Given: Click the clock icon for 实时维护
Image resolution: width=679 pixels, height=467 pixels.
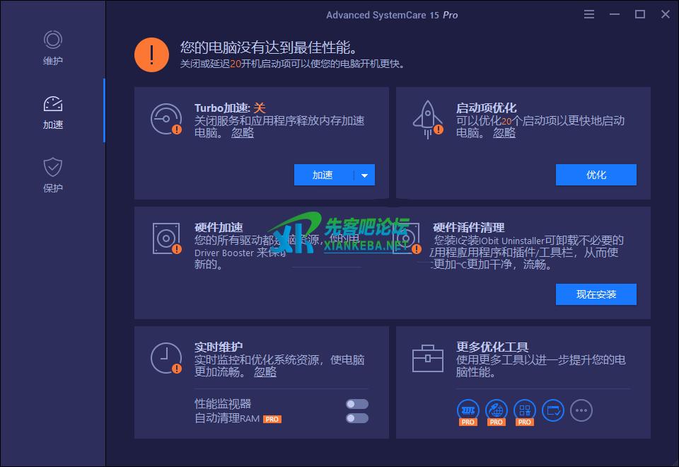Looking at the screenshot, I should tap(166, 358).
